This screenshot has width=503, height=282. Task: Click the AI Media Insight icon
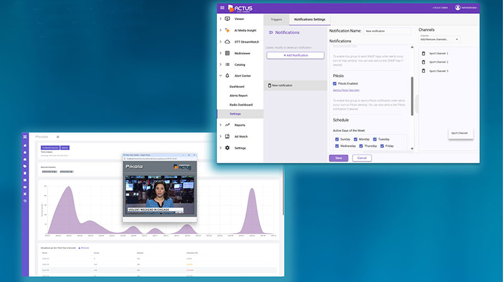[228, 30]
